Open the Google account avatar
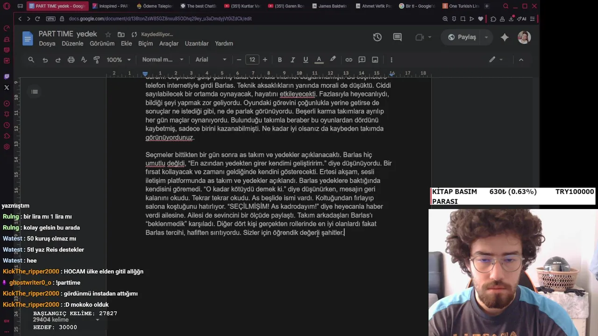Screen dimensions: 598x336 pos(524,37)
